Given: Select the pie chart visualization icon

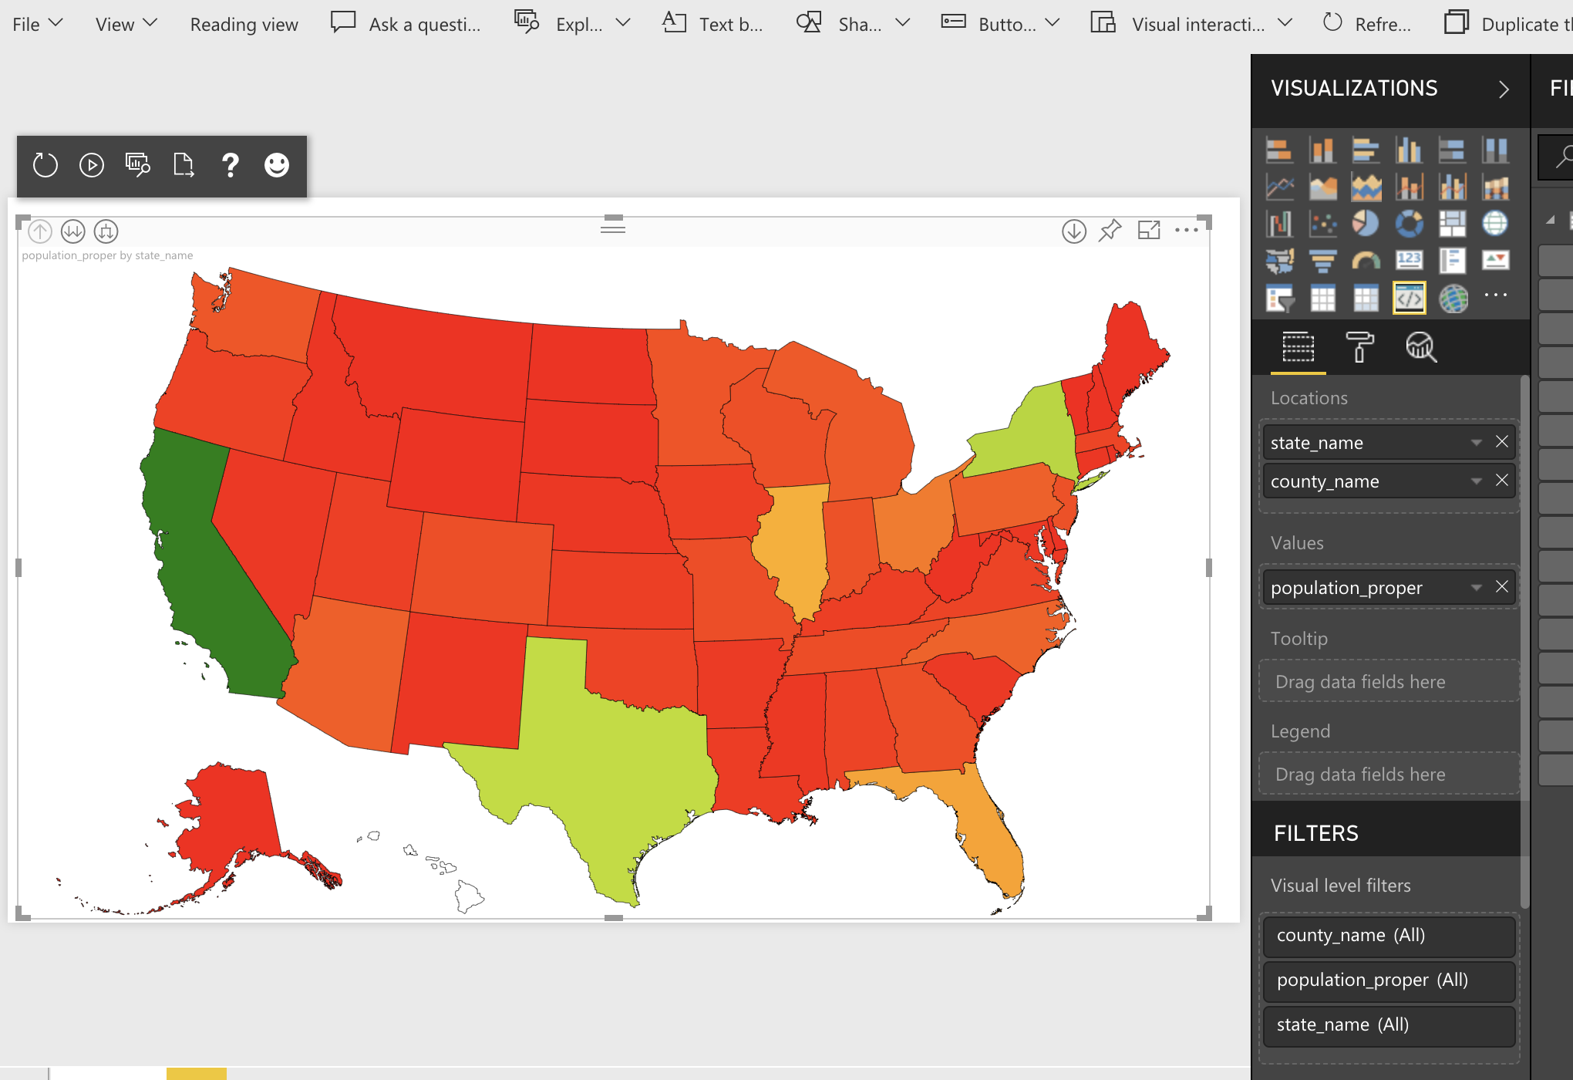Looking at the screenshot, I should (x=1366, y=224).
